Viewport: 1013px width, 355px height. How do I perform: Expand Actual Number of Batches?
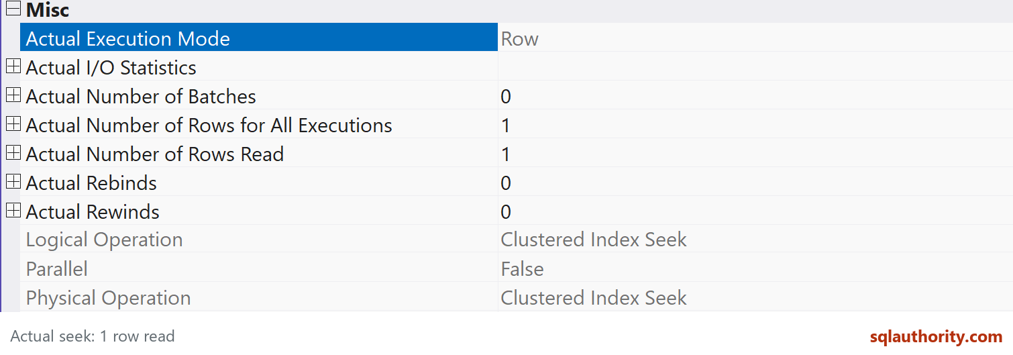(x=13, y=95)
